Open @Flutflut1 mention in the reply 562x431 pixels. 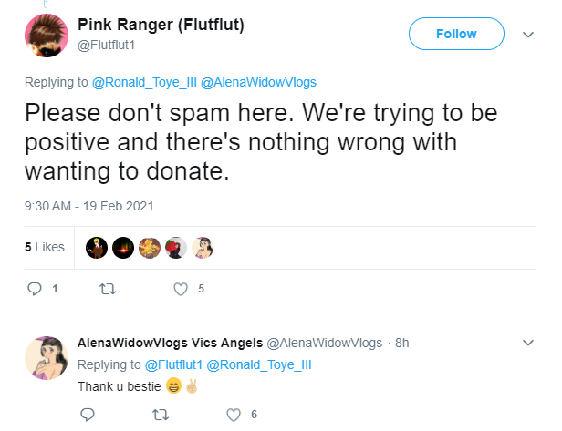(x=174, y=364)
